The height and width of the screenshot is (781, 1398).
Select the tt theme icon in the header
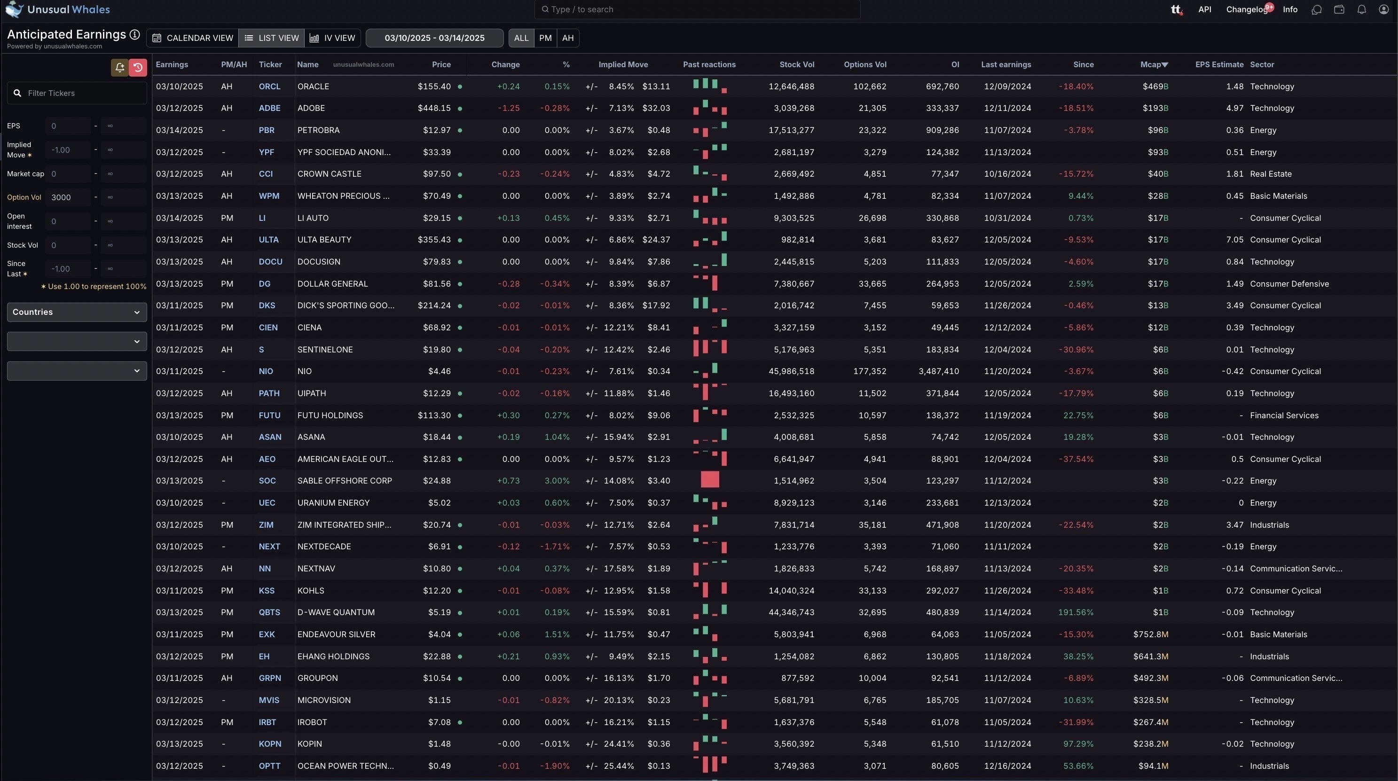(x=1176, y=9)
